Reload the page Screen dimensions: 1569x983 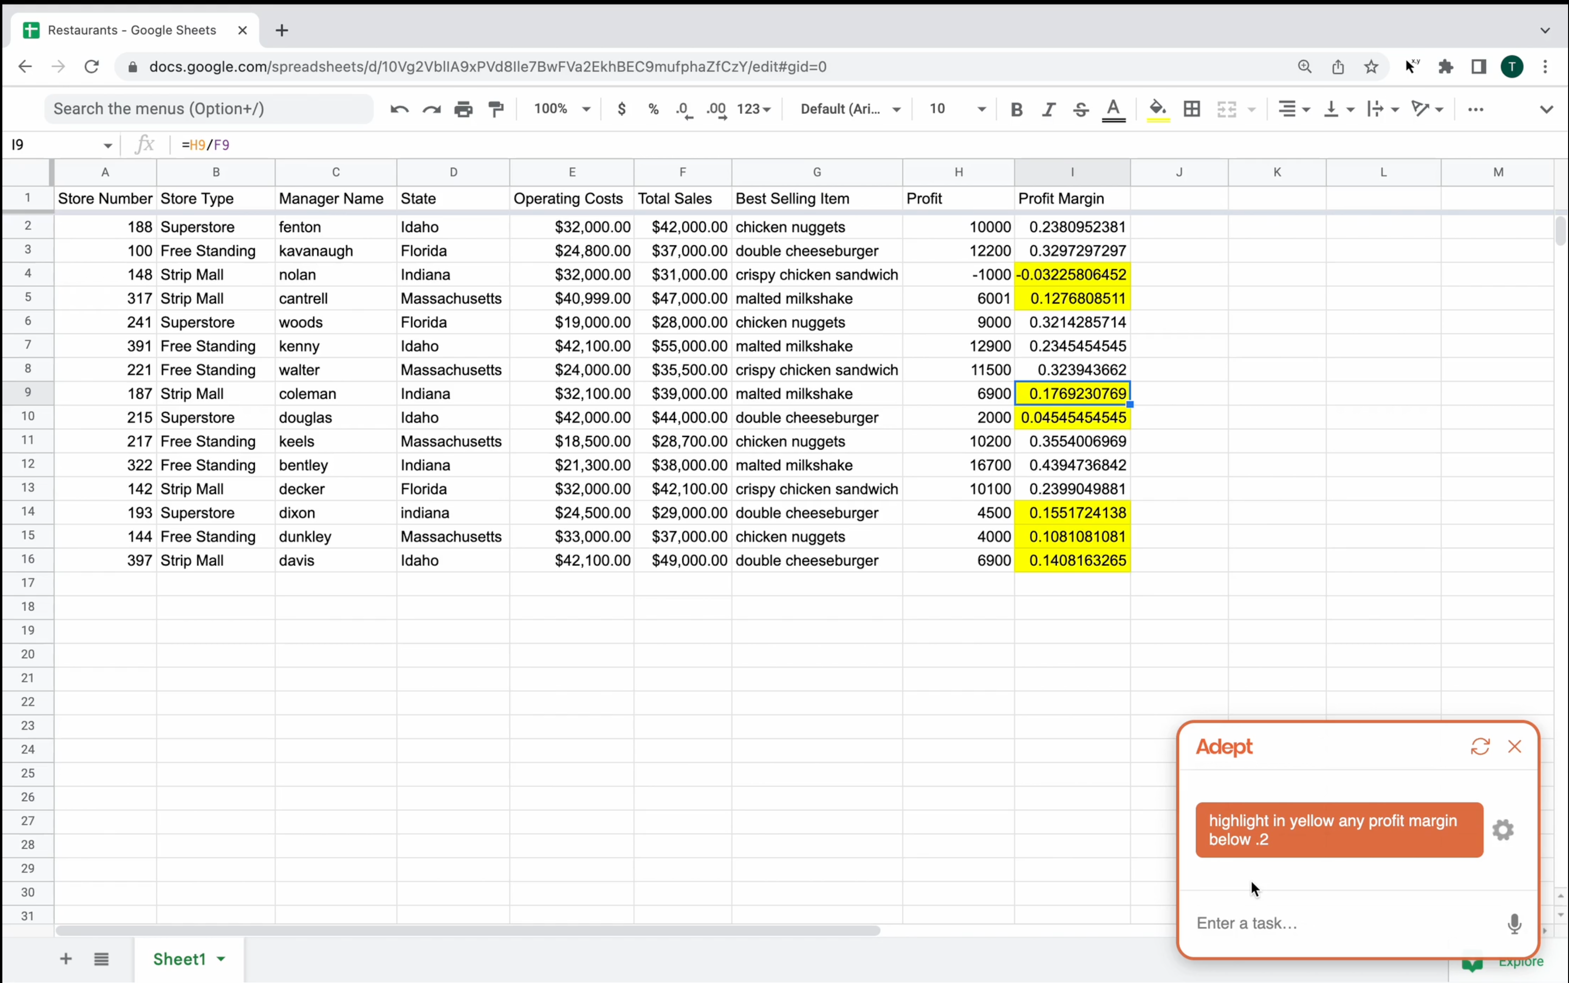click(x=92, y=66)
